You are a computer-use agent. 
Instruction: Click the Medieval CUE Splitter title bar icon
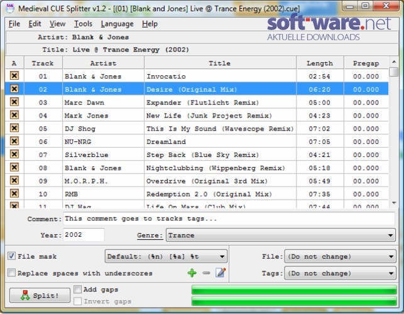tap(10, 8)
